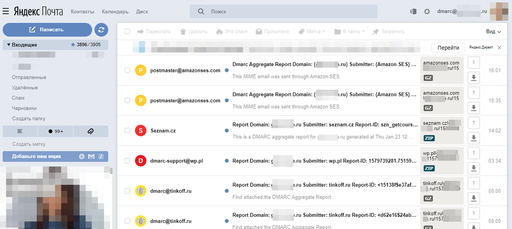Screen dimensions: 512x229
Task: Open the theme switcher icon near settings
Action: [x=413, y=11]
